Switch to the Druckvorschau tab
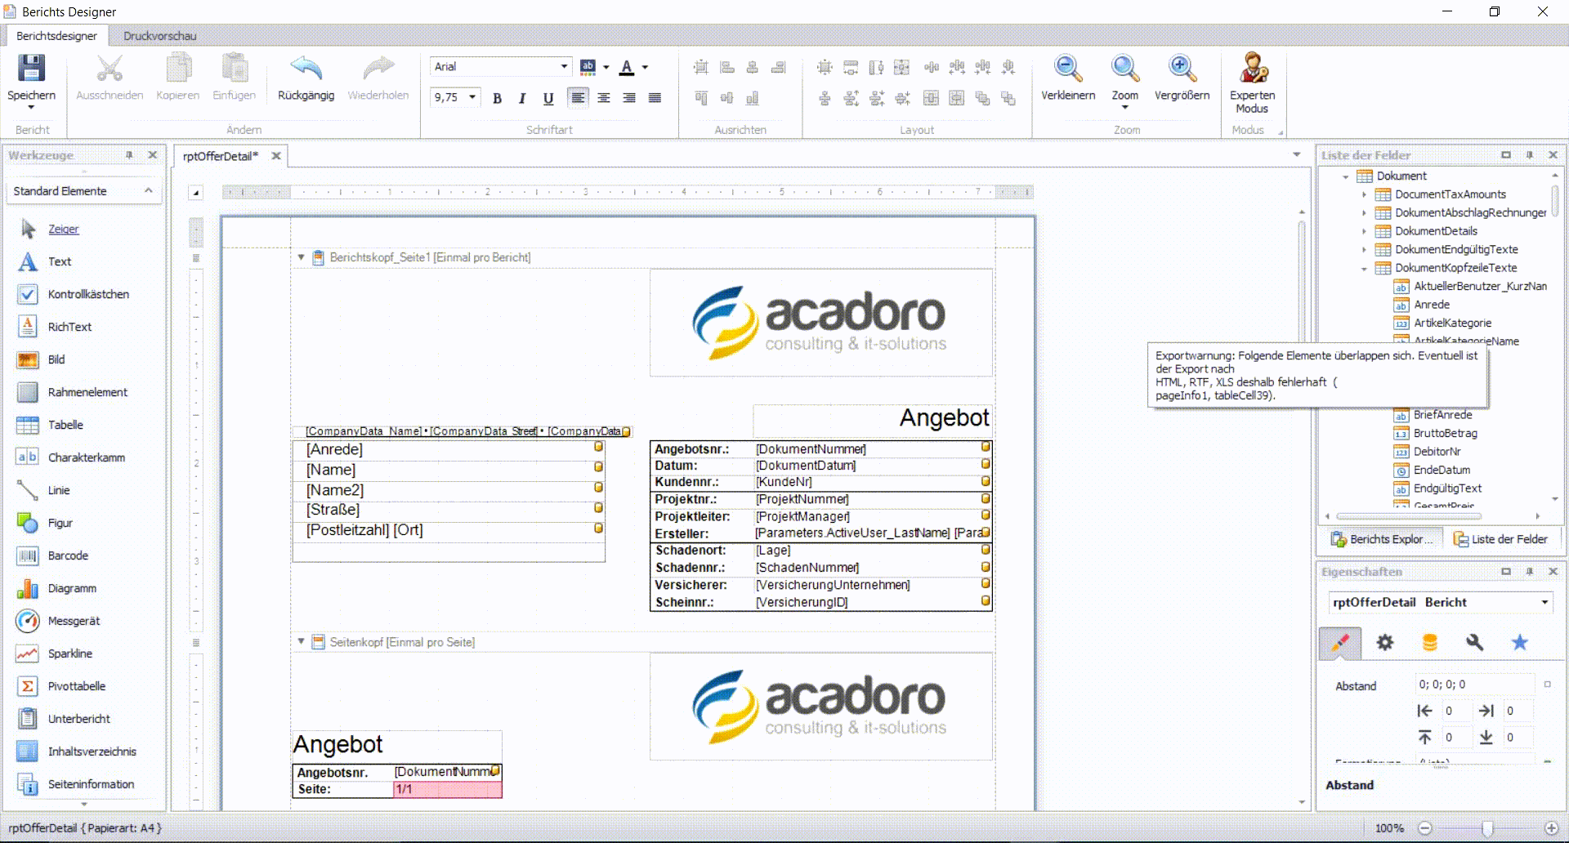Screen dimensions: 1569x843 [x=159, y=36]
